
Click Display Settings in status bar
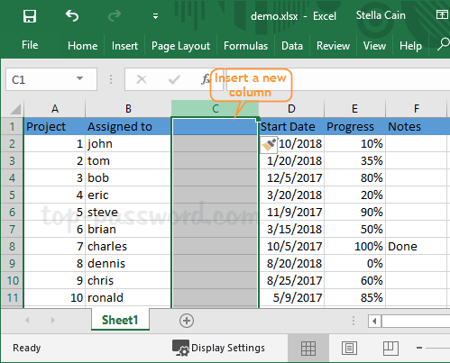click(218, 348)
